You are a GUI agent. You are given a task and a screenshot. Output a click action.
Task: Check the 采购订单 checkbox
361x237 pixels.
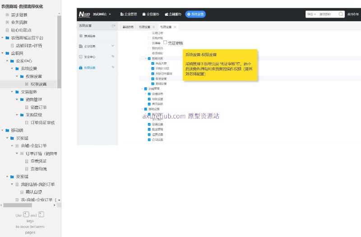coord(149,33)
